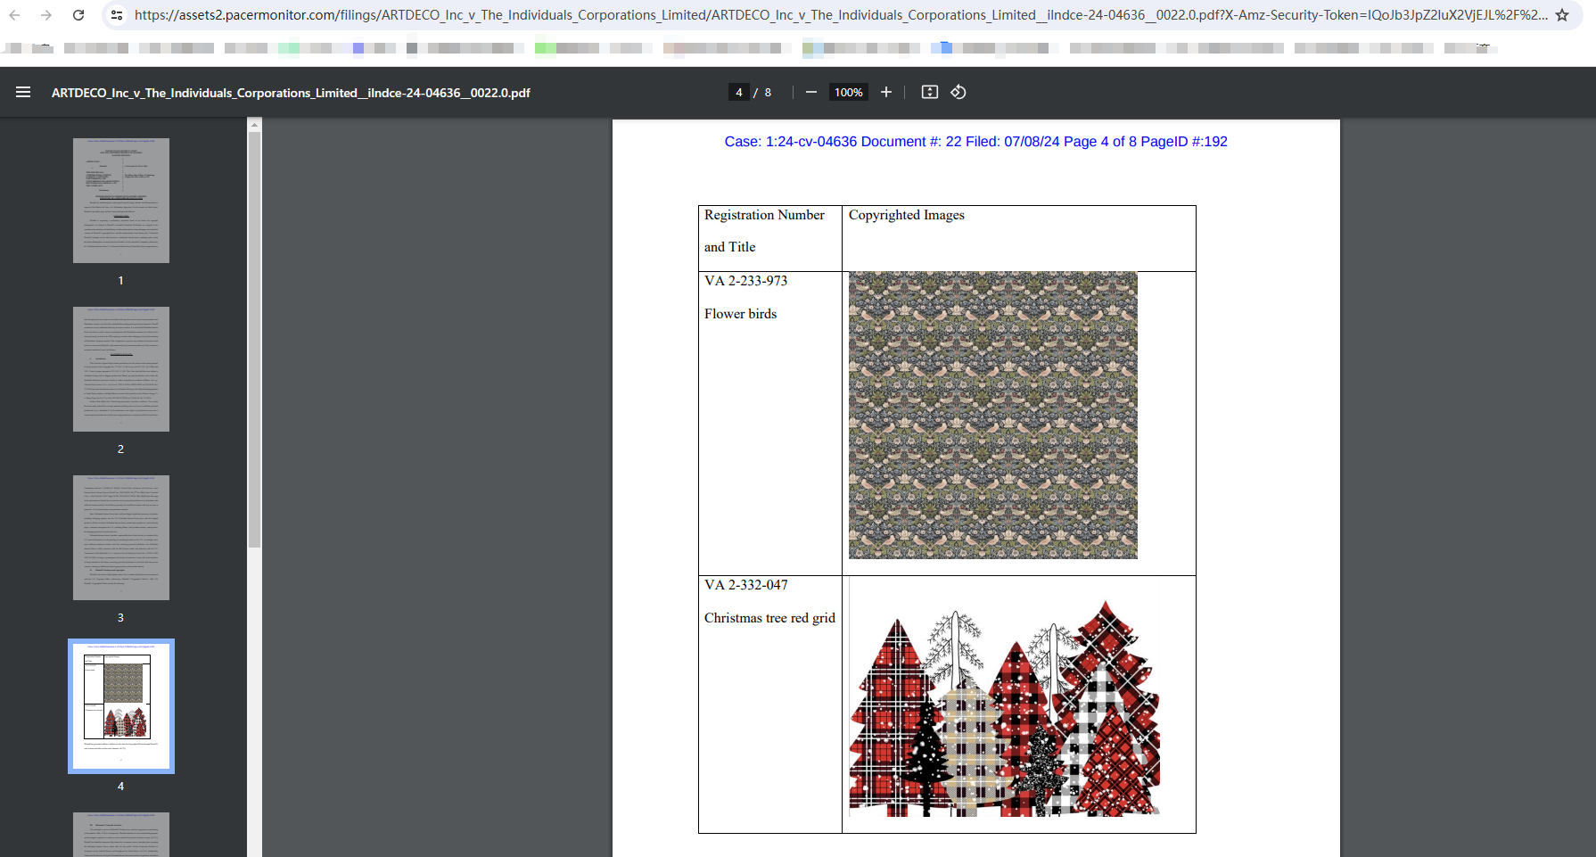Select the page number input field
This screenshot has height=857, width=1596.
coord(738,92)
